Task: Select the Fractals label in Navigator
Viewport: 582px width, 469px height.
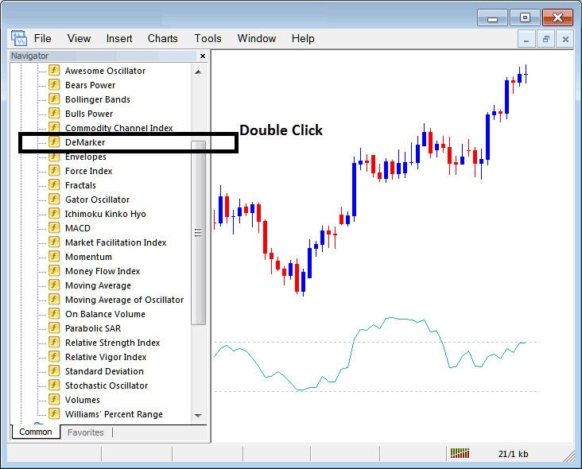Action: pyautogui.click(x=80, y=185)
